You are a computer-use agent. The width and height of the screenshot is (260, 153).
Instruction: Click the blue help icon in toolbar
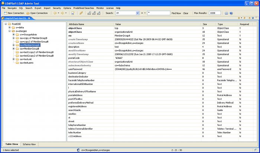click(231, 13)
